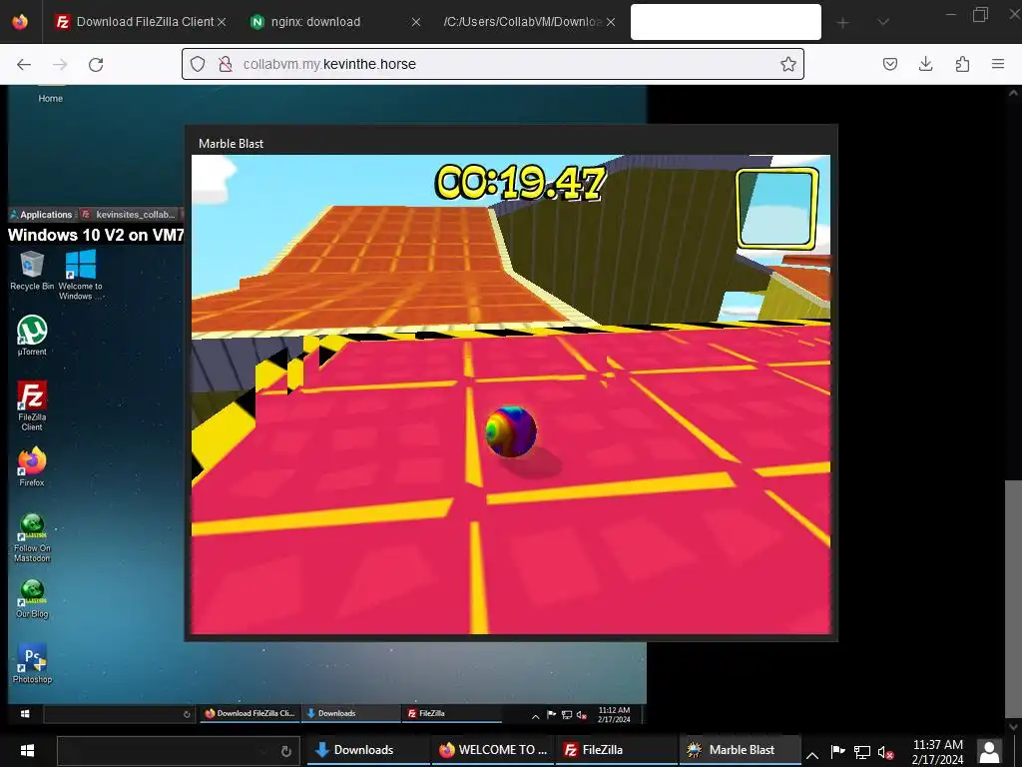Screen dimensions: 1022x767
Task: Open Welcome to Windows desktop shortcut
Action: [x=80, y=275]
